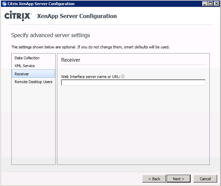
Task: Close the XenApp Server Configuration window
Action: [x=216, y=4]
